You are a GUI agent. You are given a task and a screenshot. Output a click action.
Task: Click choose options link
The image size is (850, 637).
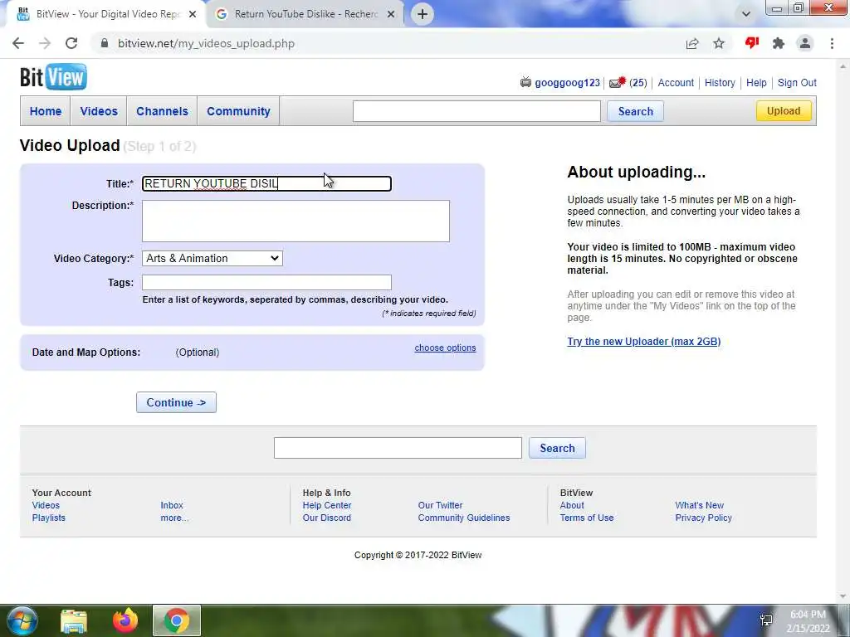click(445, 348)
